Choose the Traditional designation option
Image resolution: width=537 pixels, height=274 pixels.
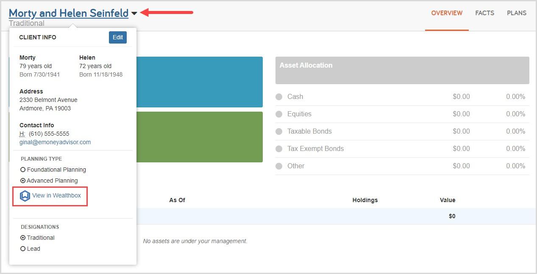point(23,238)
